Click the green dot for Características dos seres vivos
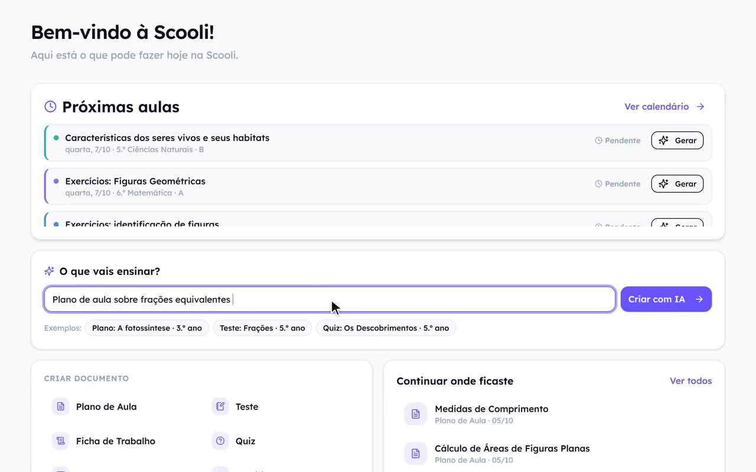 click(x=56, y=138)
